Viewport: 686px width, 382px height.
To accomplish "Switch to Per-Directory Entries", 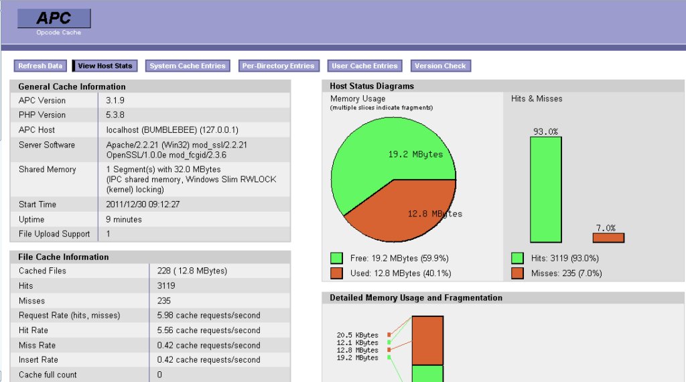I will point(278,66).
